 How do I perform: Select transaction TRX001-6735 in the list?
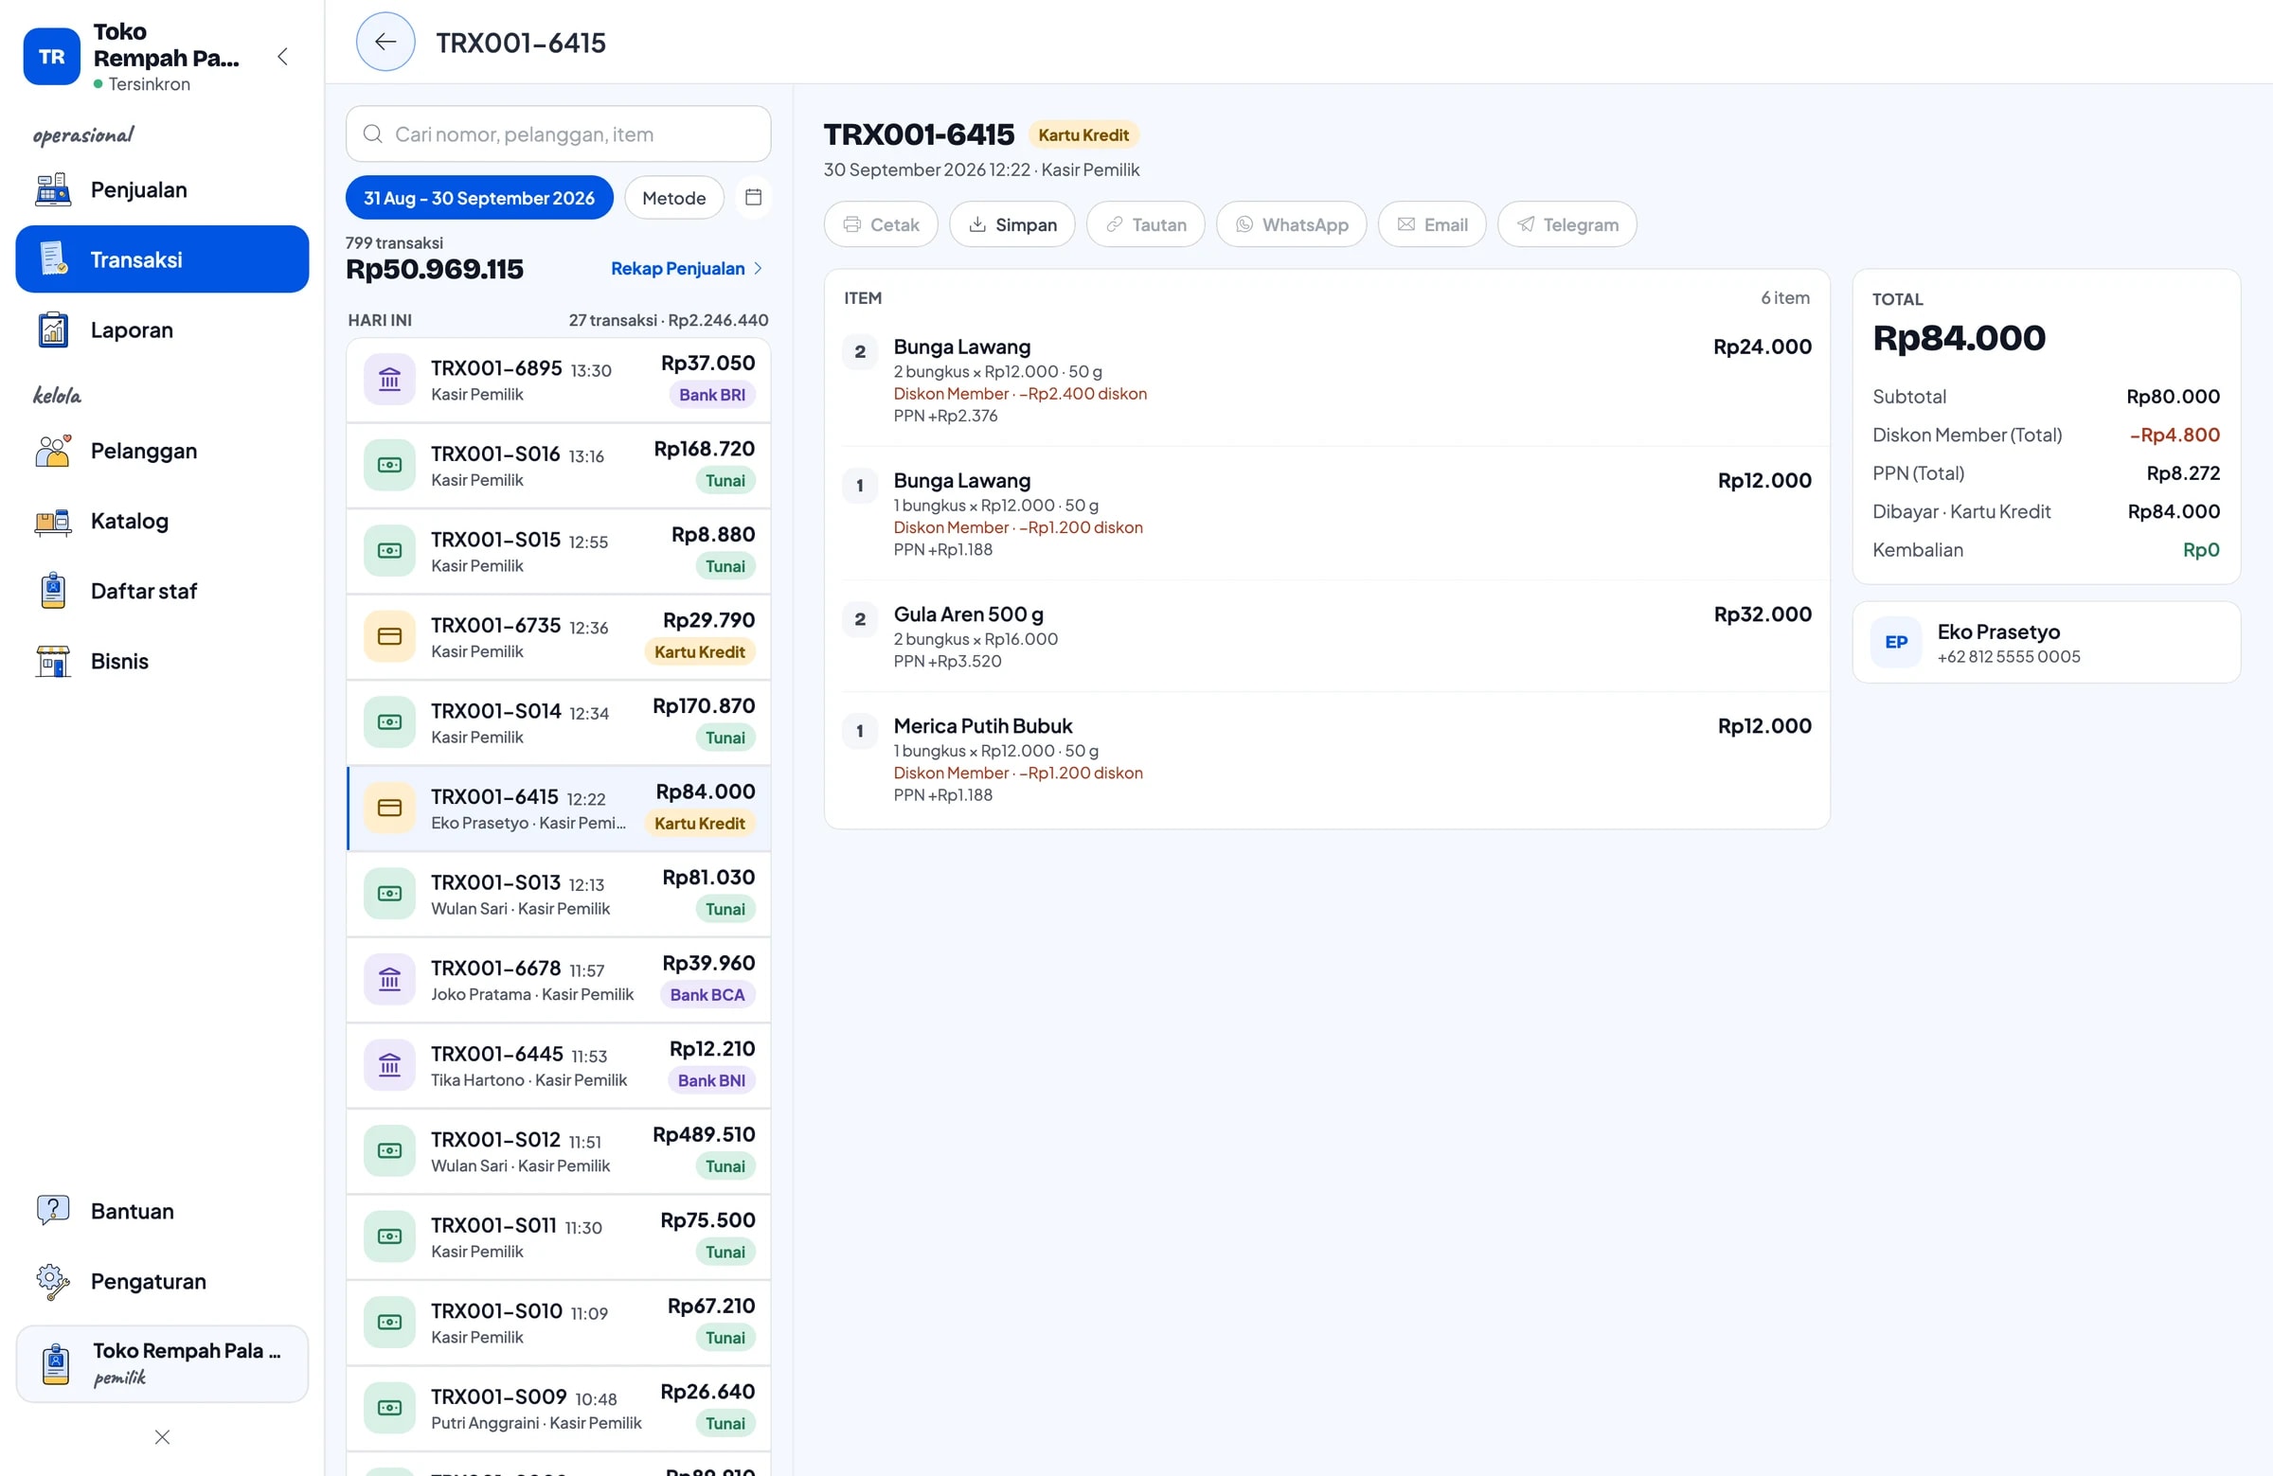[x=558, y=637]
